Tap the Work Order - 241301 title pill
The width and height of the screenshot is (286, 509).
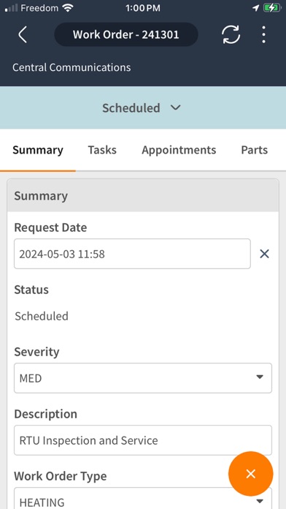(126, 34)
